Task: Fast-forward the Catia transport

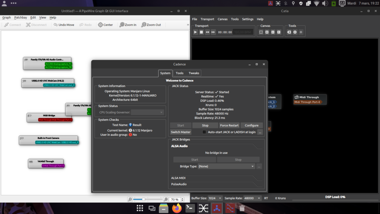Action: 213,32
